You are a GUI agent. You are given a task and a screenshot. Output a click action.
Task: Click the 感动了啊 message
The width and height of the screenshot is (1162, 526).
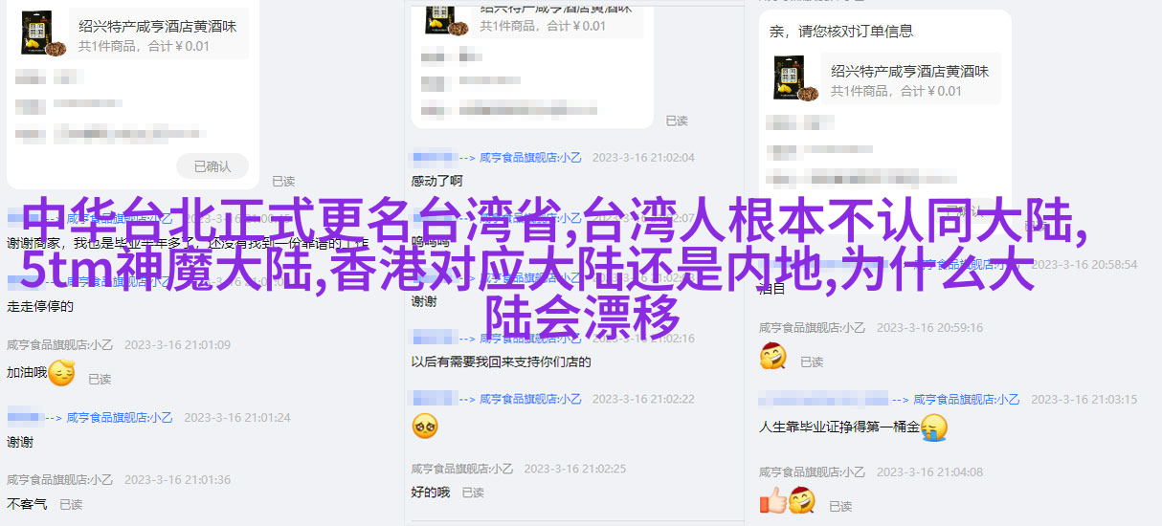tap(437, 180)
